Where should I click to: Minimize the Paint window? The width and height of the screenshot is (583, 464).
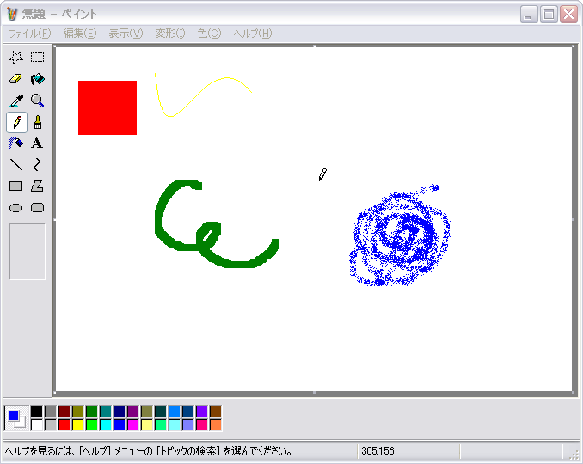tap(529, 15)
